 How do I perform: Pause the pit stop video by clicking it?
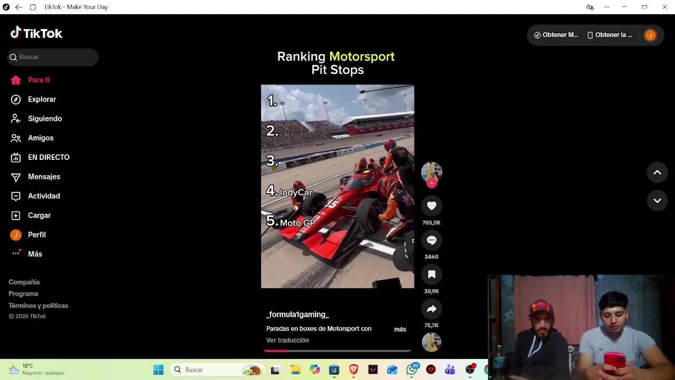tap(337, 186)
